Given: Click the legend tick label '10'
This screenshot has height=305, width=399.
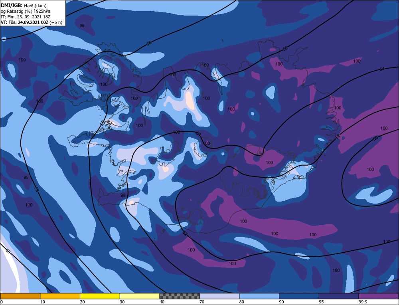Looking at the screenshot, I should click(43, 302).
